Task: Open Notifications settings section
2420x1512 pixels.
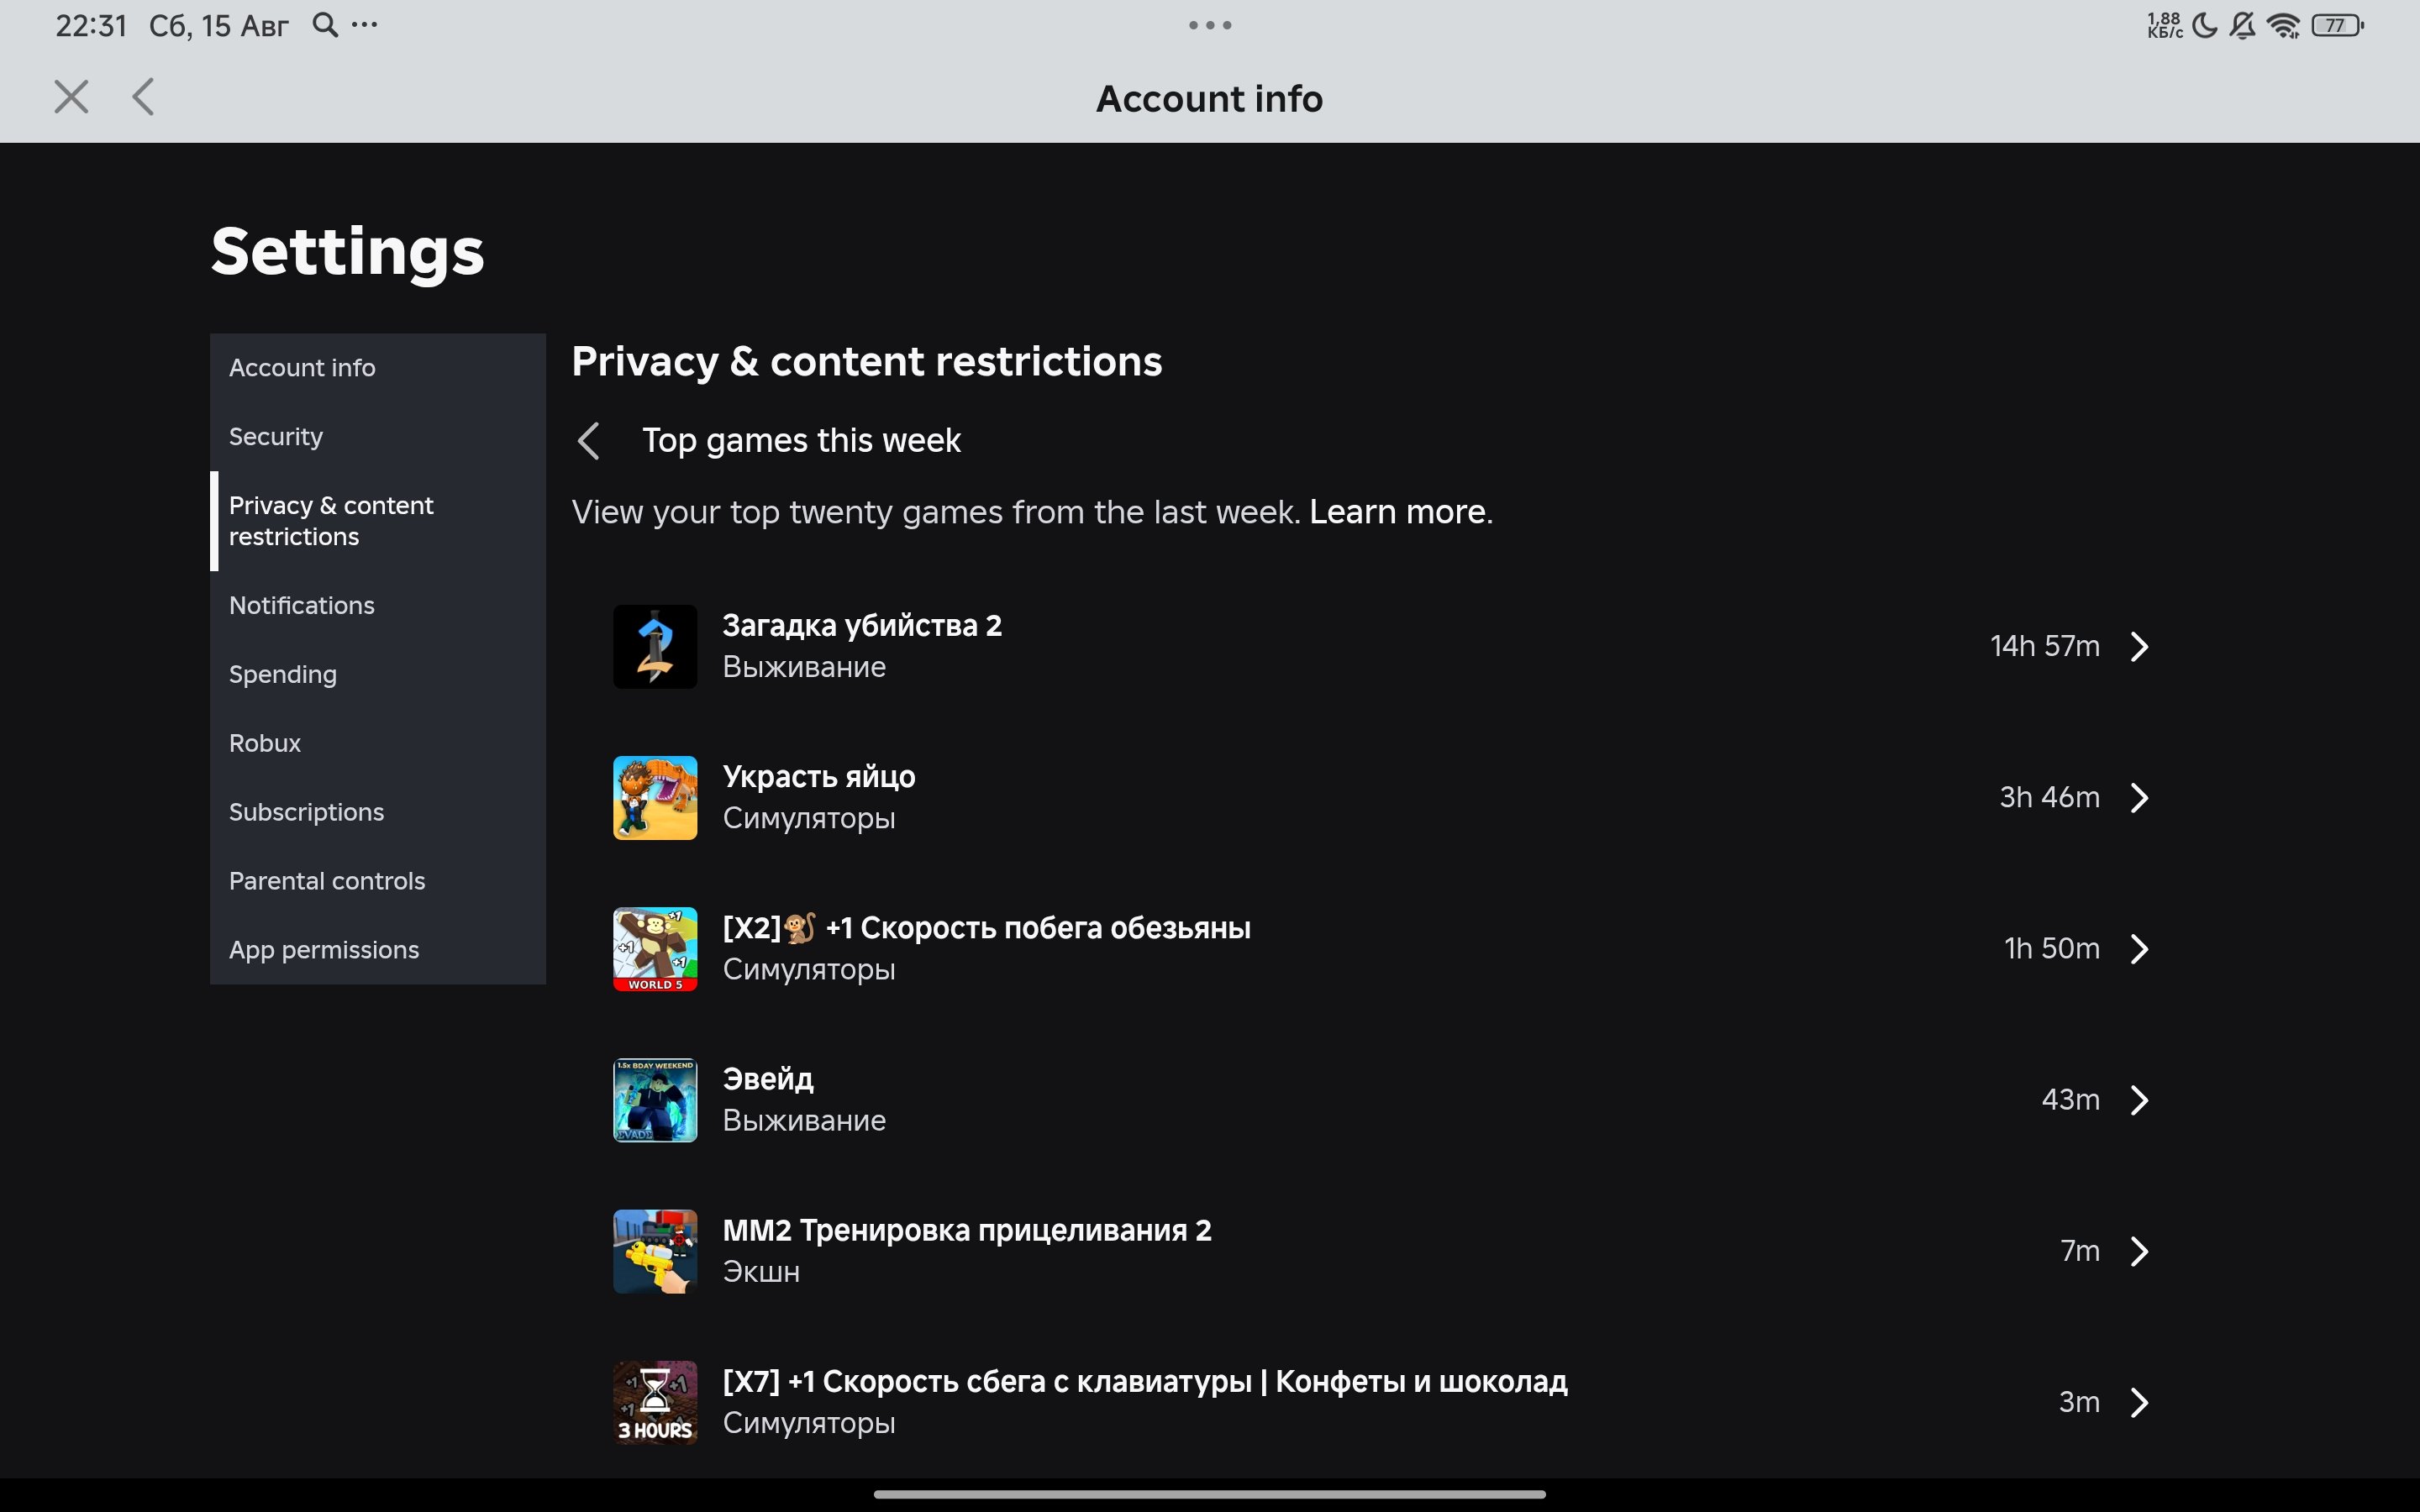Action: [378, 606]
